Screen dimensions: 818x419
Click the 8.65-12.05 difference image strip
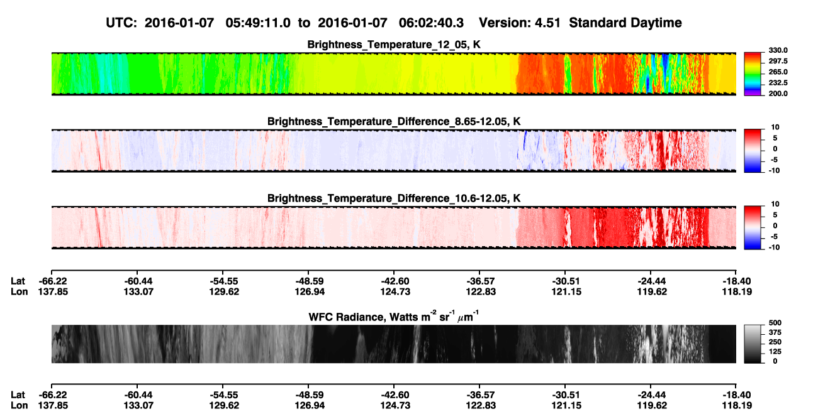pyautogui.click(x=393, y=150)
